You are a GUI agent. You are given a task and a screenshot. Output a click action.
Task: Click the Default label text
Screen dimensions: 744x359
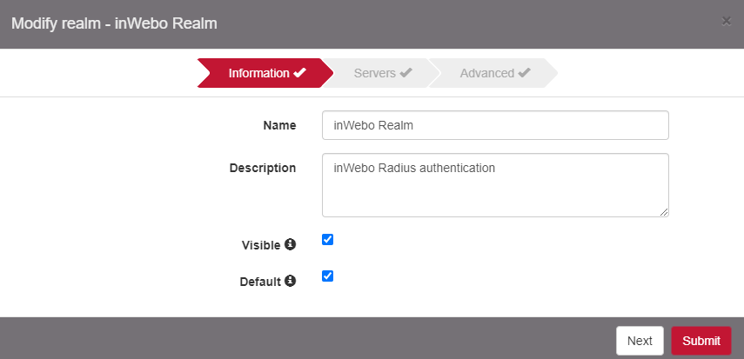260,282
